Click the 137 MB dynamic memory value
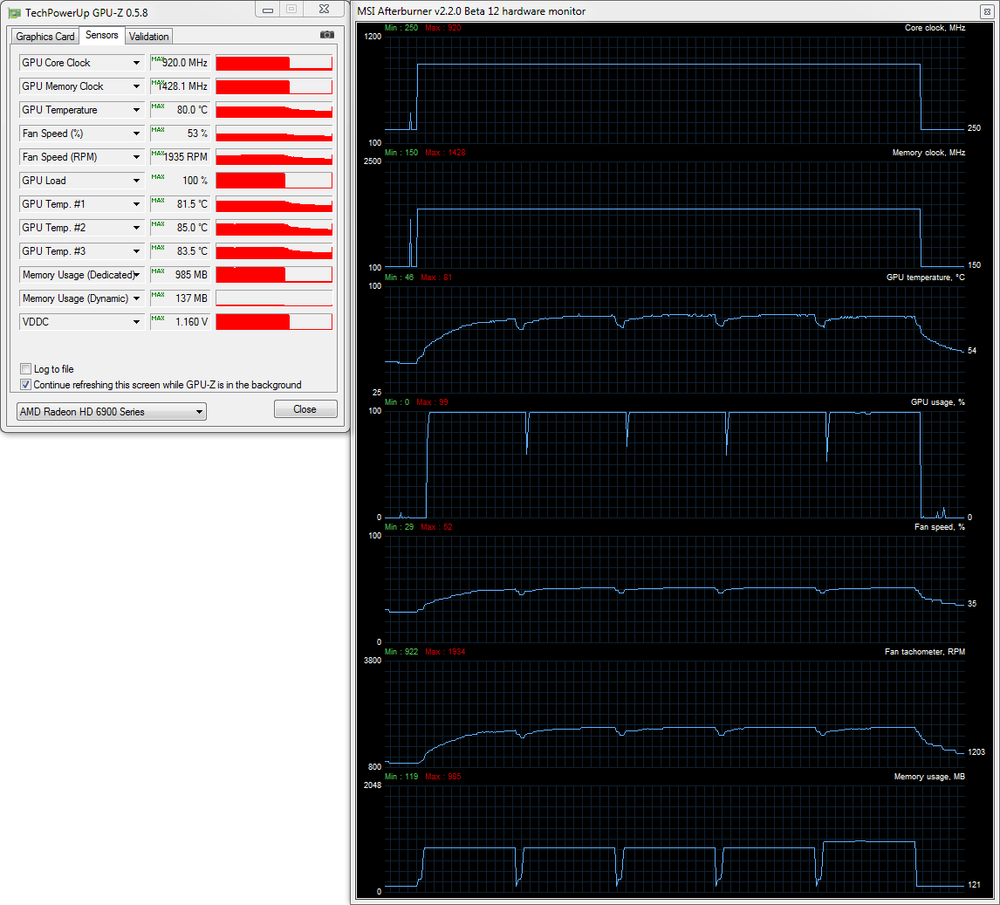This screenshot has height=905, width=1000. point(181,298)
